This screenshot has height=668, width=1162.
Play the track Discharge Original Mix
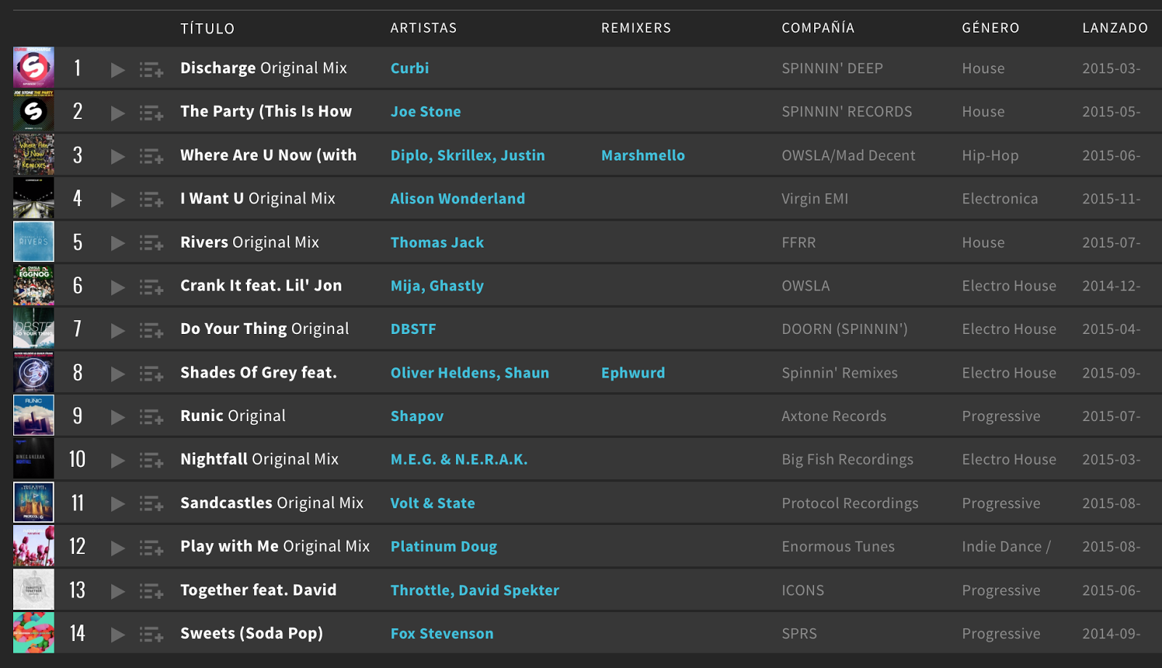coord(116,68)
